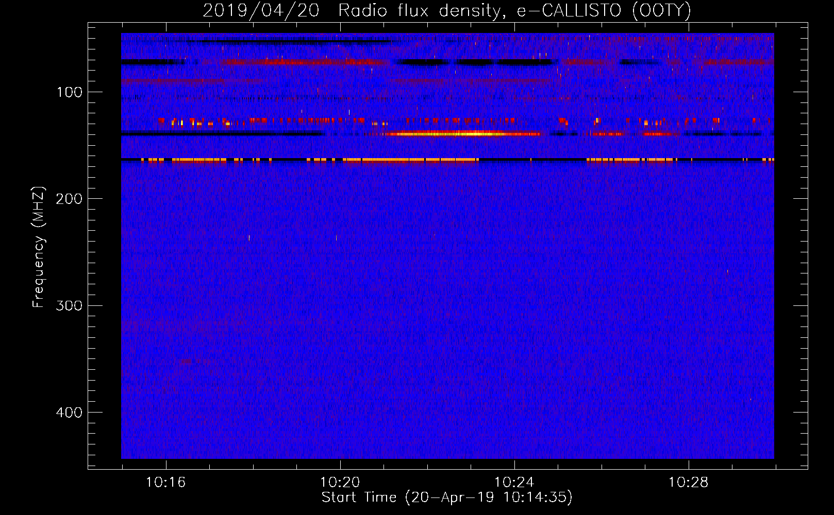This screenshot has height=515, width=834.
Task: Click the 10:24 time tick label
Action: tap(514, 483)
